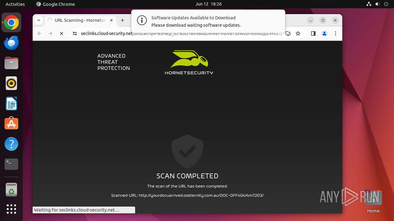Minimize the Chrome window
Screen dimensions: 394x221
[311, 20]
